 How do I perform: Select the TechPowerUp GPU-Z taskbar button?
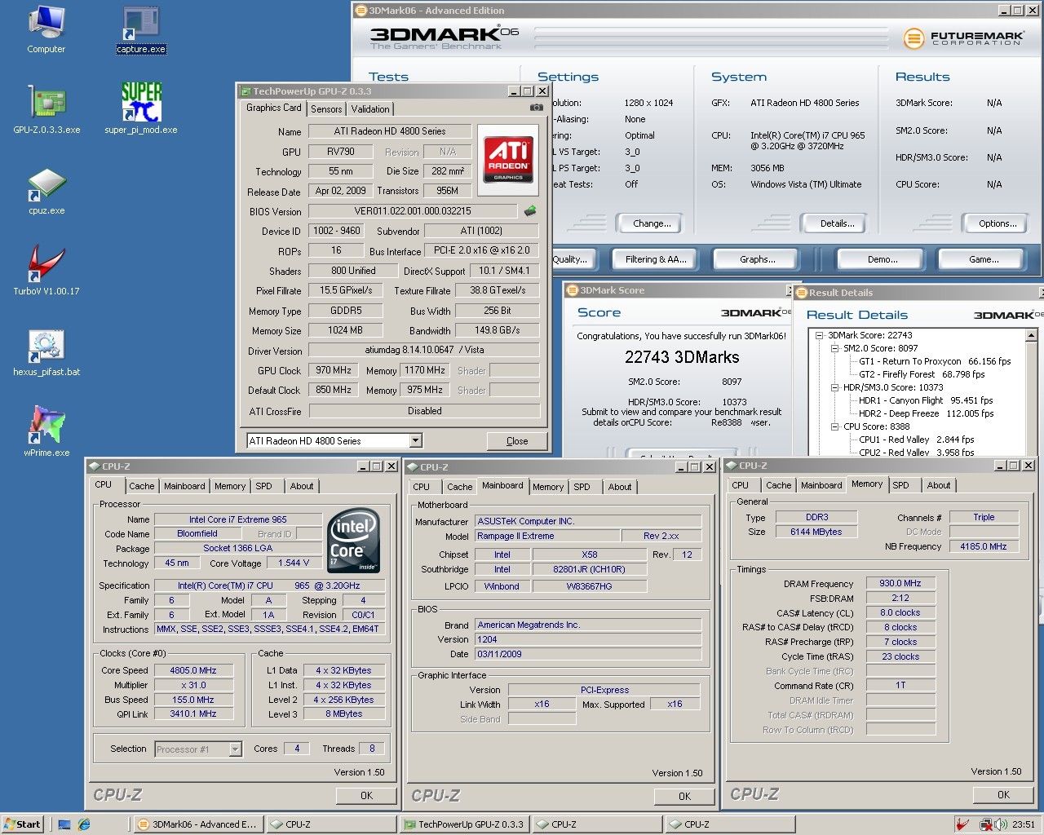pyautogui.click(x=464, y=824)
